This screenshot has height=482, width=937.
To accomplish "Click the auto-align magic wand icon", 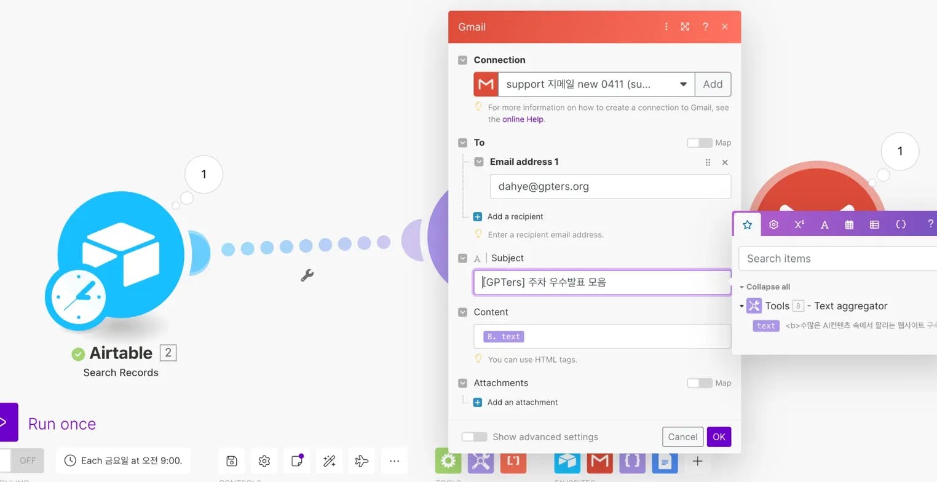I will (x=330, y=460).
